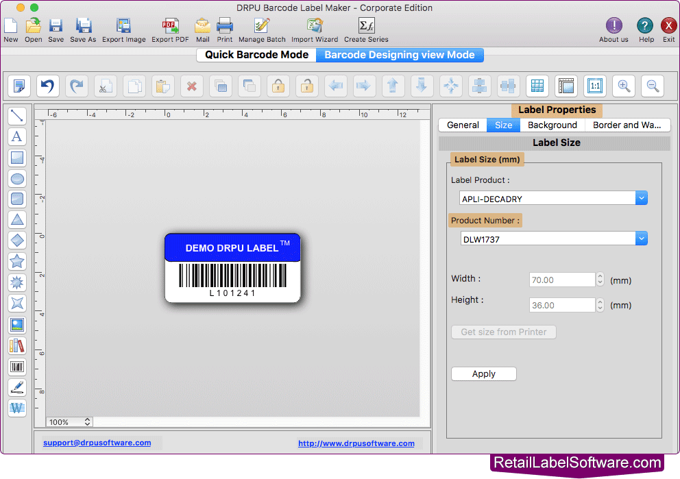Click the open padlock Unlock icon
The image size is (680, 479).
point(307,86)
